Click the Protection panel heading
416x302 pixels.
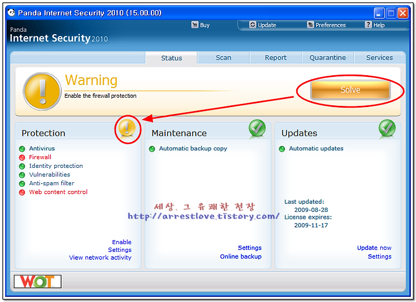43,133
